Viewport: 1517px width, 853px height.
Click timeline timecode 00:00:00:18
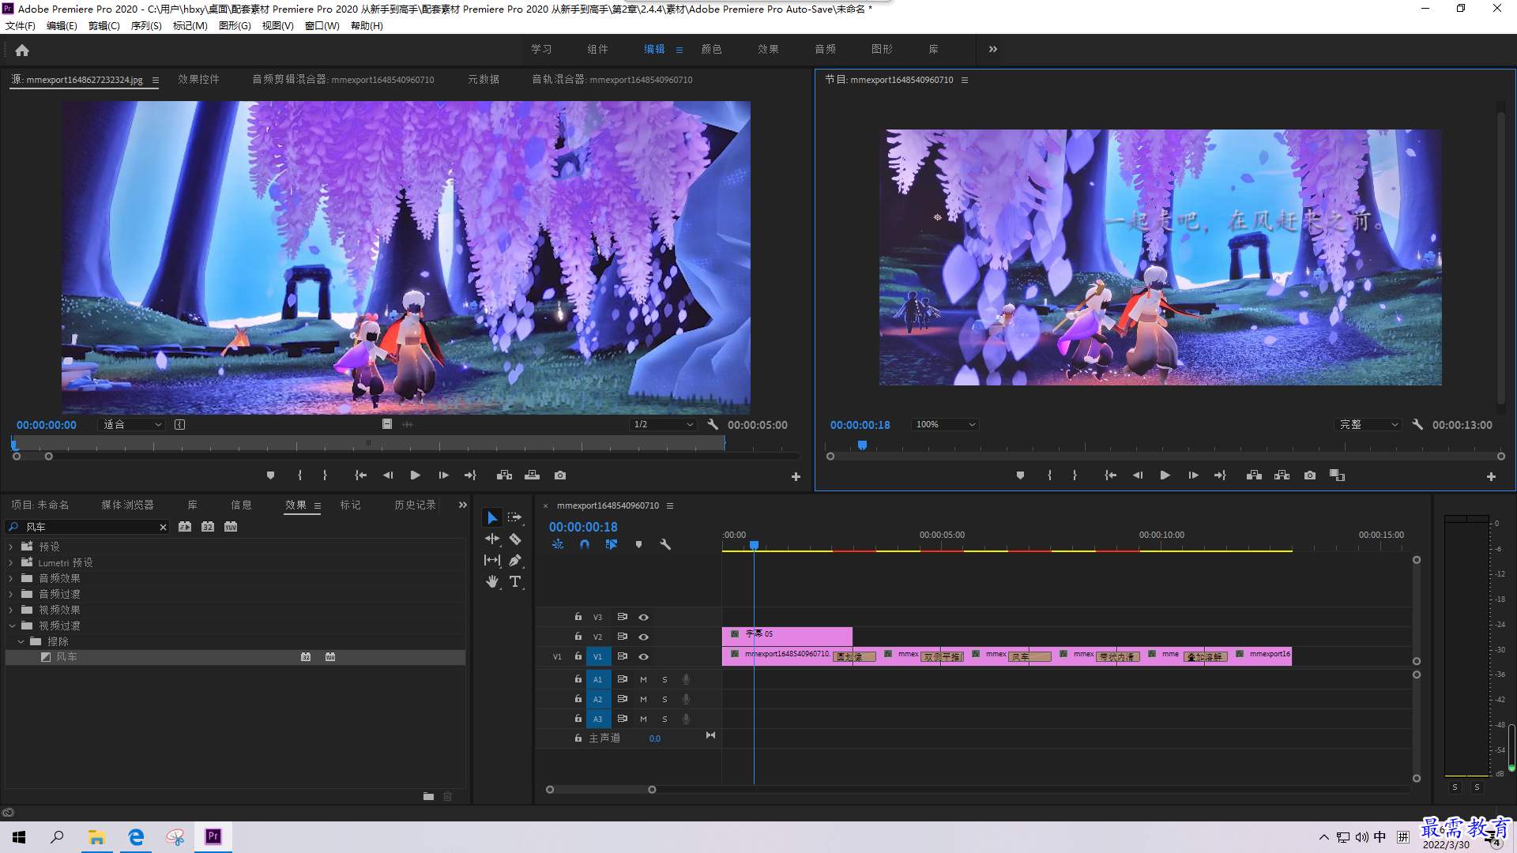point(583,527)
